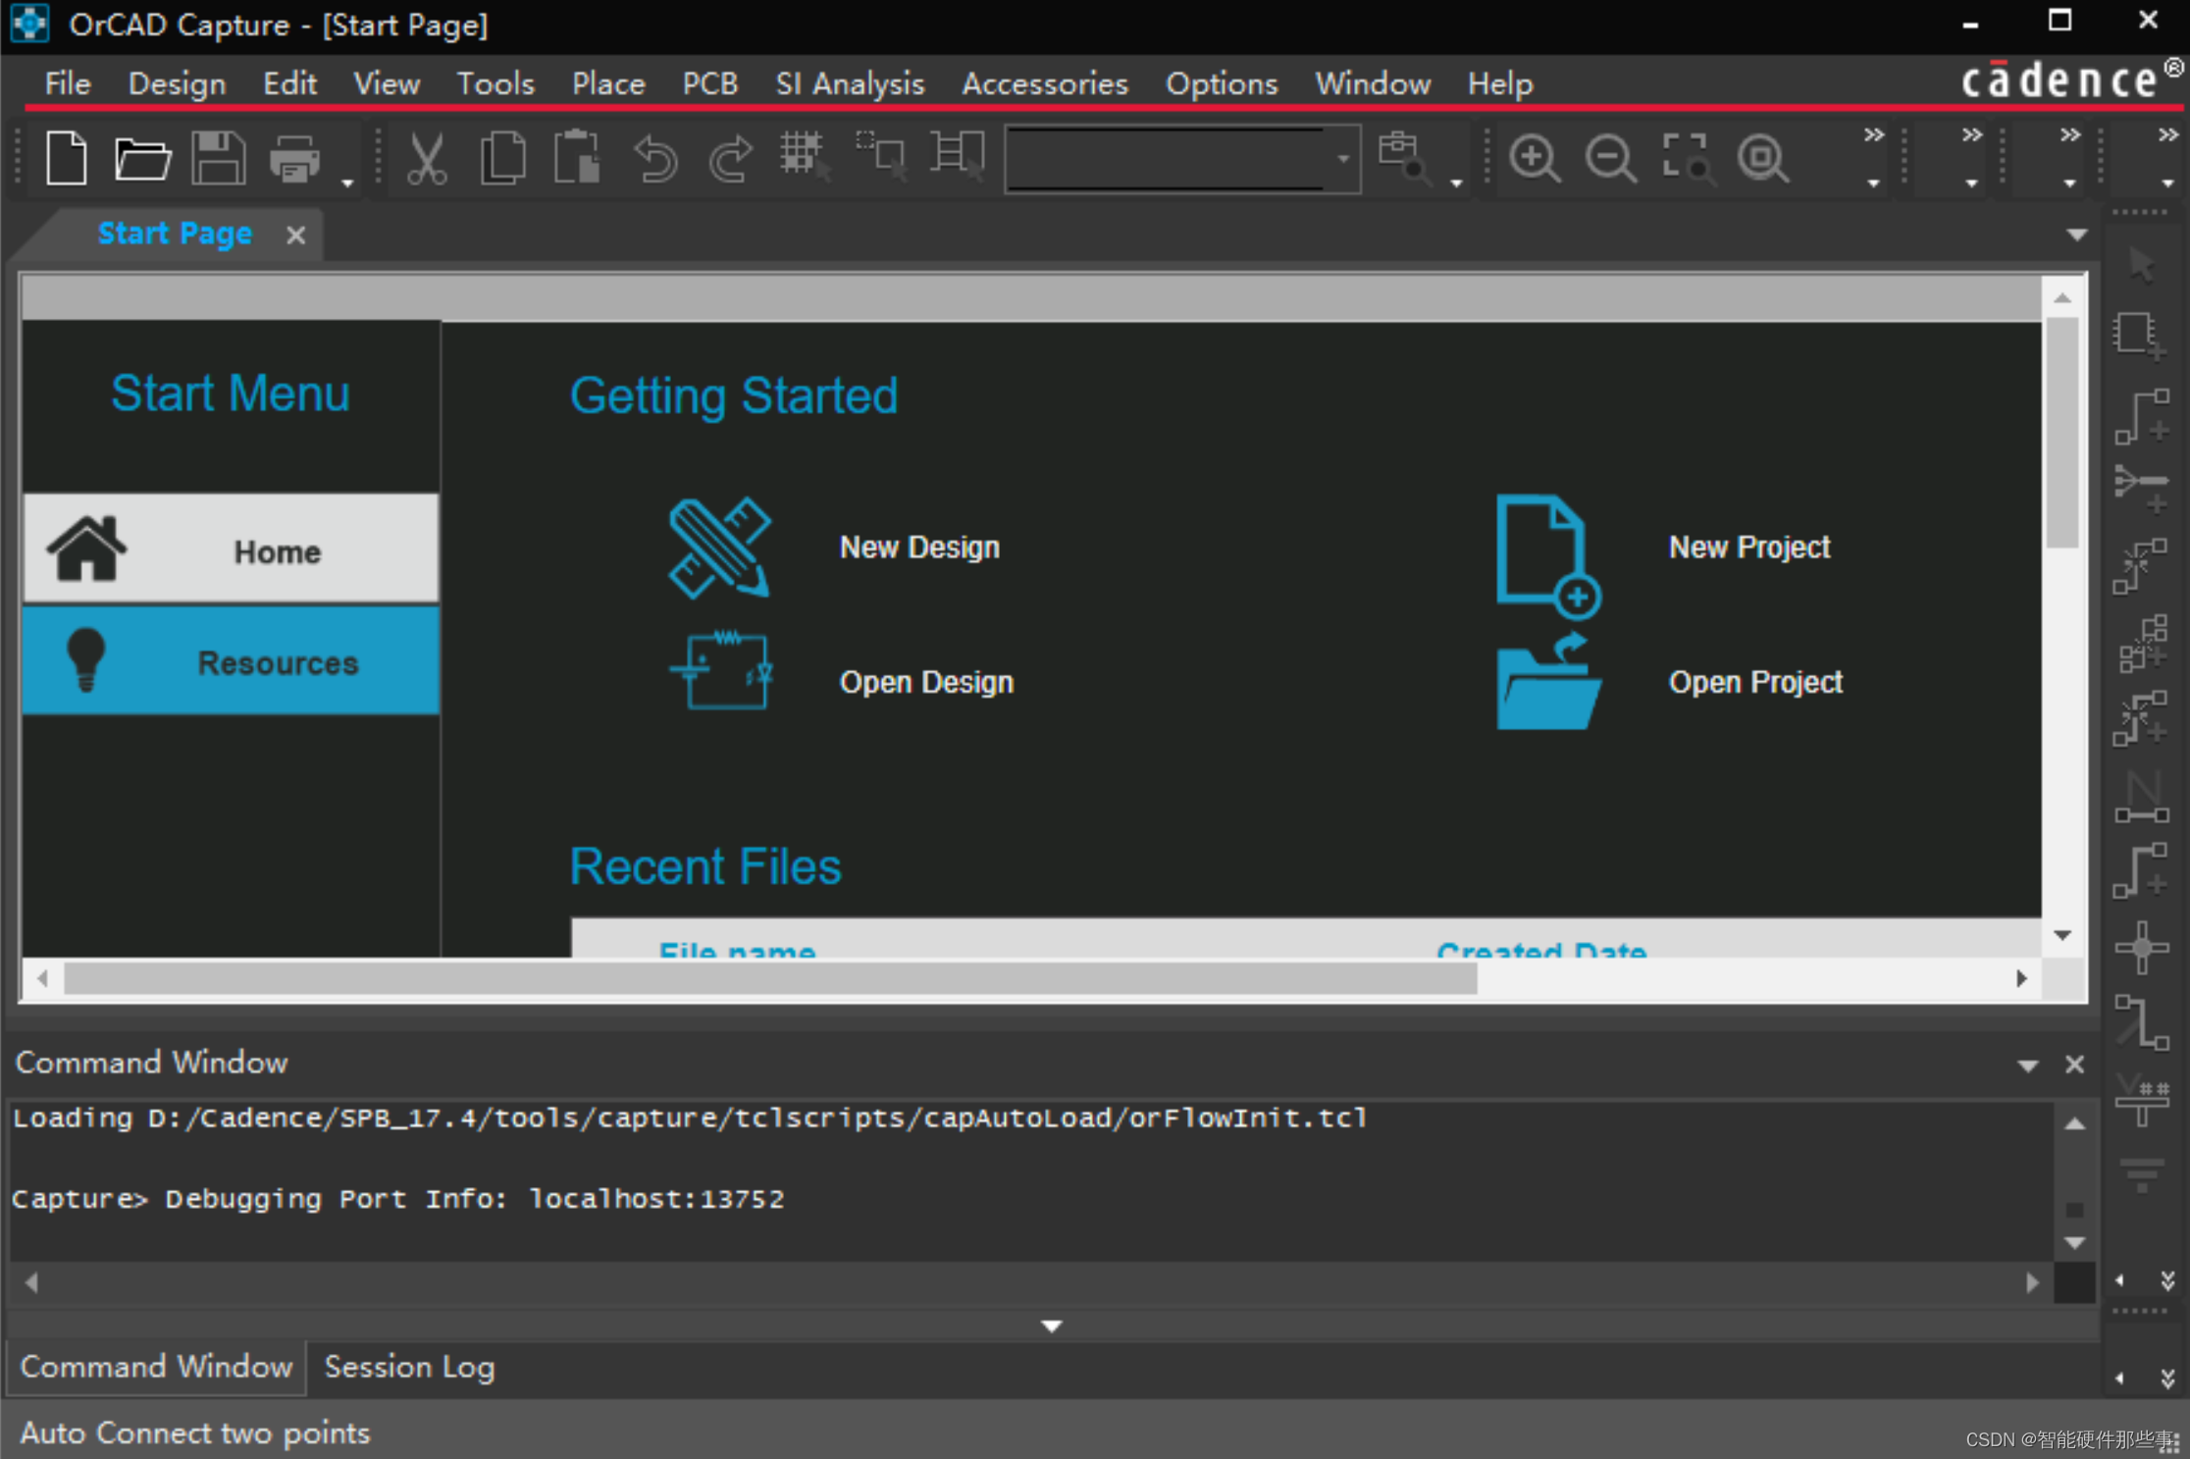The width and height of the screenshot is (2190, 1459).
Task: Toggle the snap to grid icon
Action: coord(804,156)
